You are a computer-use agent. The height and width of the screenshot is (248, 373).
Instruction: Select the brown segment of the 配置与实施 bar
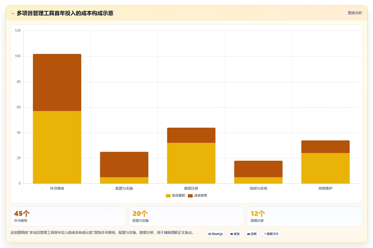coord(124,165)
